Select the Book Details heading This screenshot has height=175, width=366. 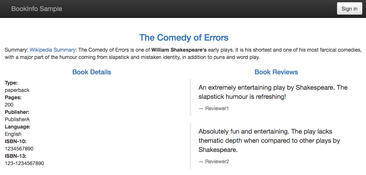[x=91, y=72]
